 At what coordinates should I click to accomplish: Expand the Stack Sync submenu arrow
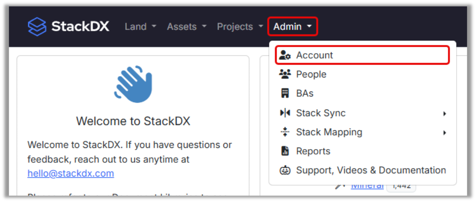445,114
